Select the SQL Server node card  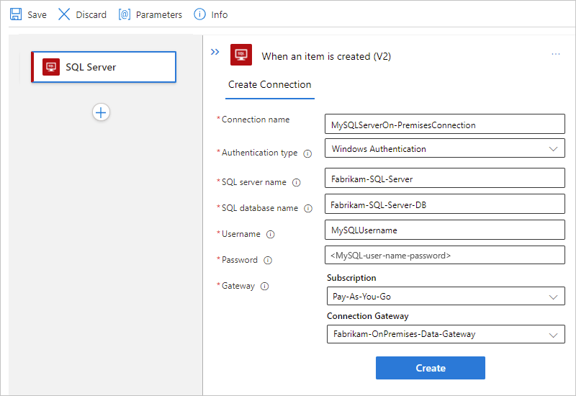pyautogui.click(x=104, y=67)
